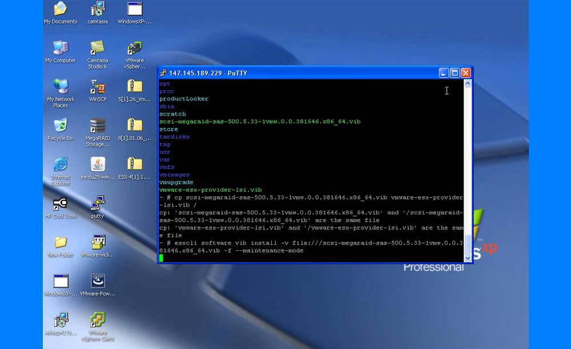Launch Camtasia Studio 6 shortcut
Screen dimensions: 571x349
(x=98, y=55)
